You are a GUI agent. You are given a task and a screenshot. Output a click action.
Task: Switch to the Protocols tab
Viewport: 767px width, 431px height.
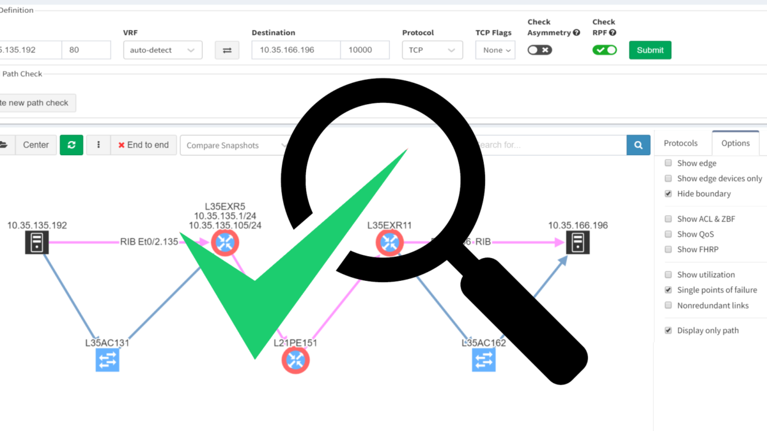(682, 143)
